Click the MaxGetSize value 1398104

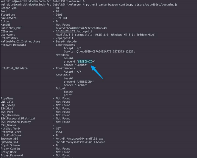point(61,18)
